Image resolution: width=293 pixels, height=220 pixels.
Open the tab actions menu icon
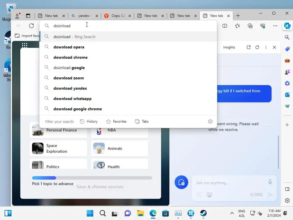[x=28, y=16]
